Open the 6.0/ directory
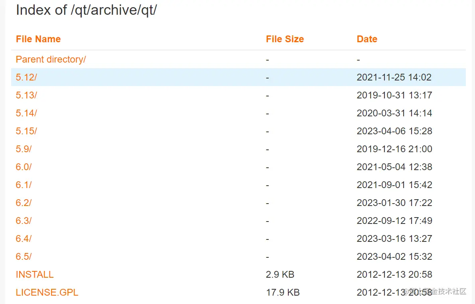475x304 pixels. pos(24,167)
